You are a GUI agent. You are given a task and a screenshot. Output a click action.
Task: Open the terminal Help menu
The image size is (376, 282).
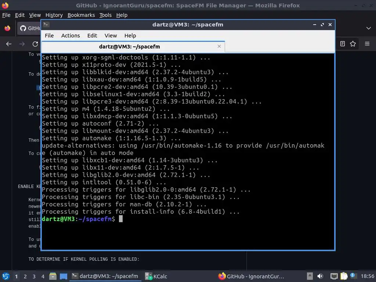click(x=130, y=36)
